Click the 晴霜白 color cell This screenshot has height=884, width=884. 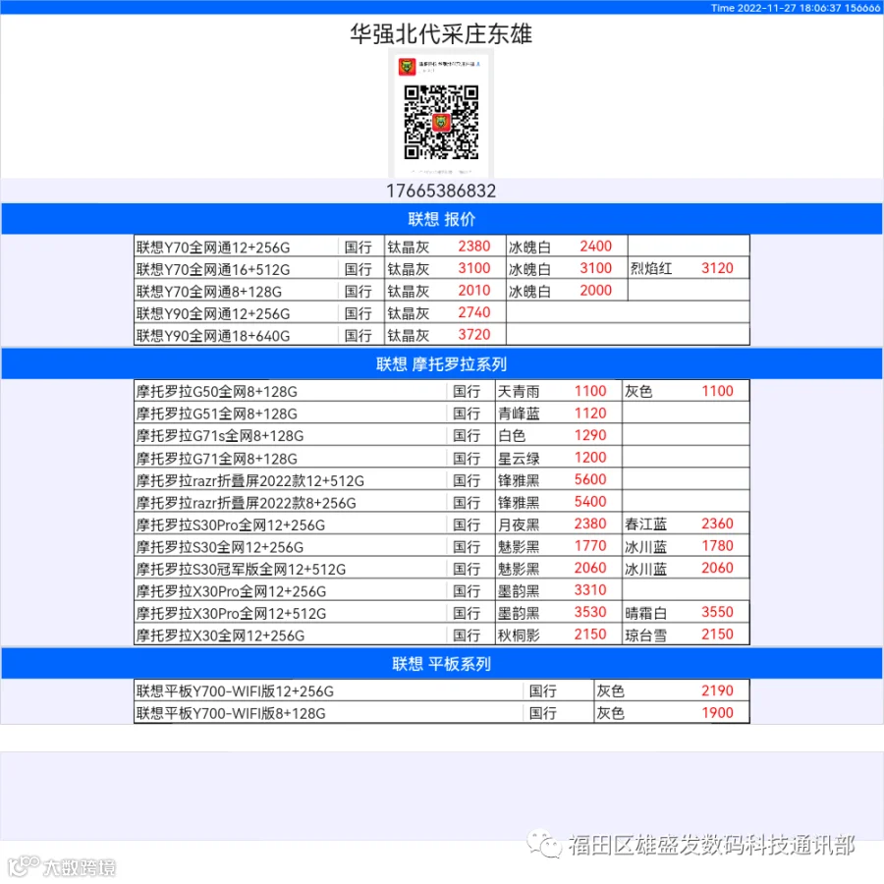pyautogui.click(x=645, y=612)
